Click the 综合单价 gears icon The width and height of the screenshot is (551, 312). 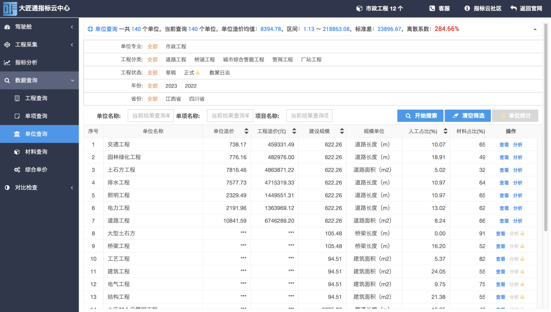click(x=17, y=169)
